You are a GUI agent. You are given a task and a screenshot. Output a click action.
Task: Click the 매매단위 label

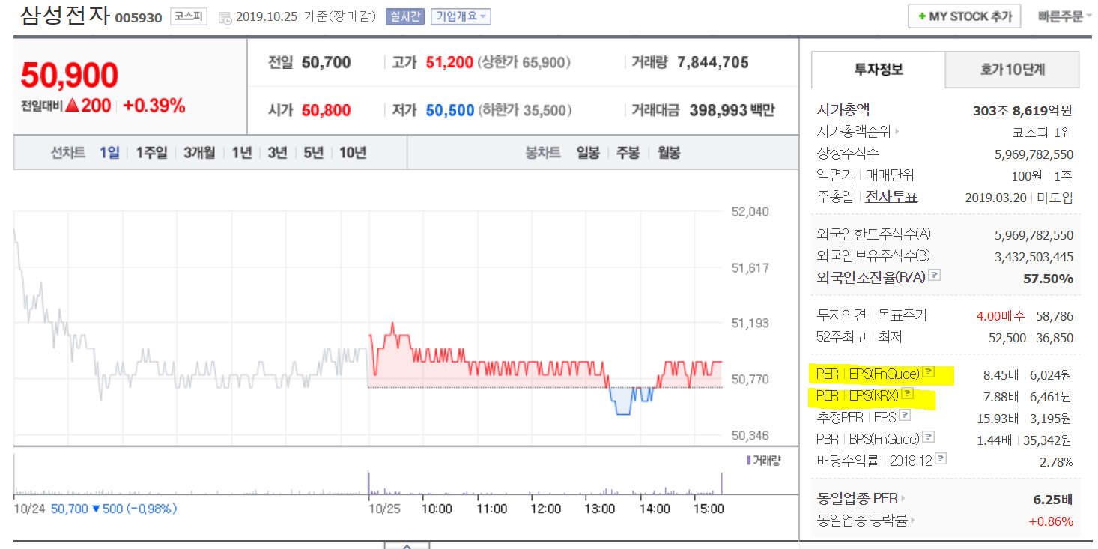tap(890, 175)
